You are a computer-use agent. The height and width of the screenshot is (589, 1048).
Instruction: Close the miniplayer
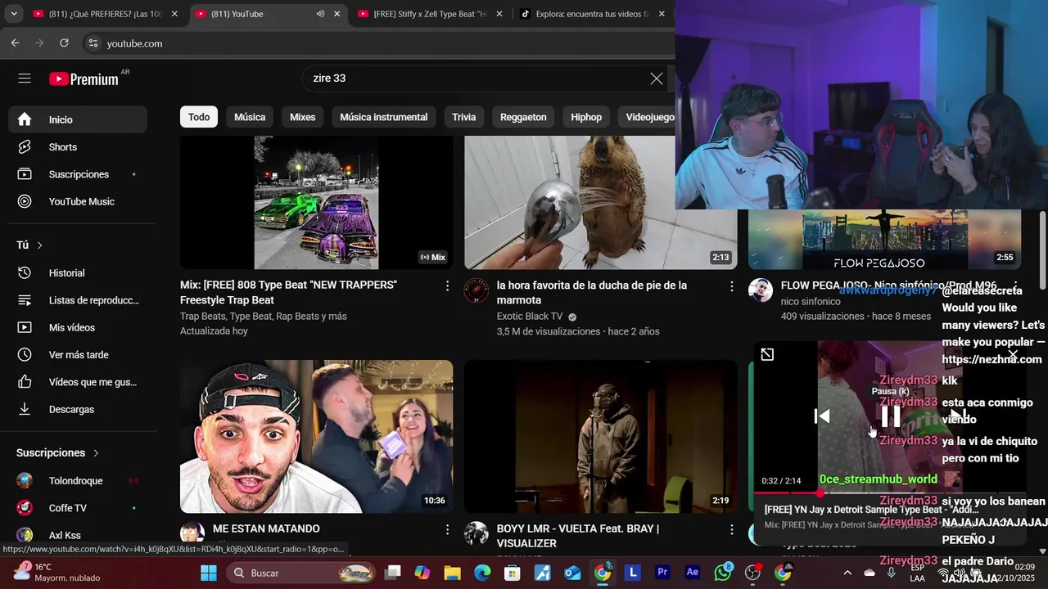pos(1013,354)
